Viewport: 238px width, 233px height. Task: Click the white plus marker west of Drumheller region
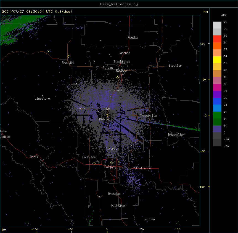pyautogui.click(x=169, y=104)
